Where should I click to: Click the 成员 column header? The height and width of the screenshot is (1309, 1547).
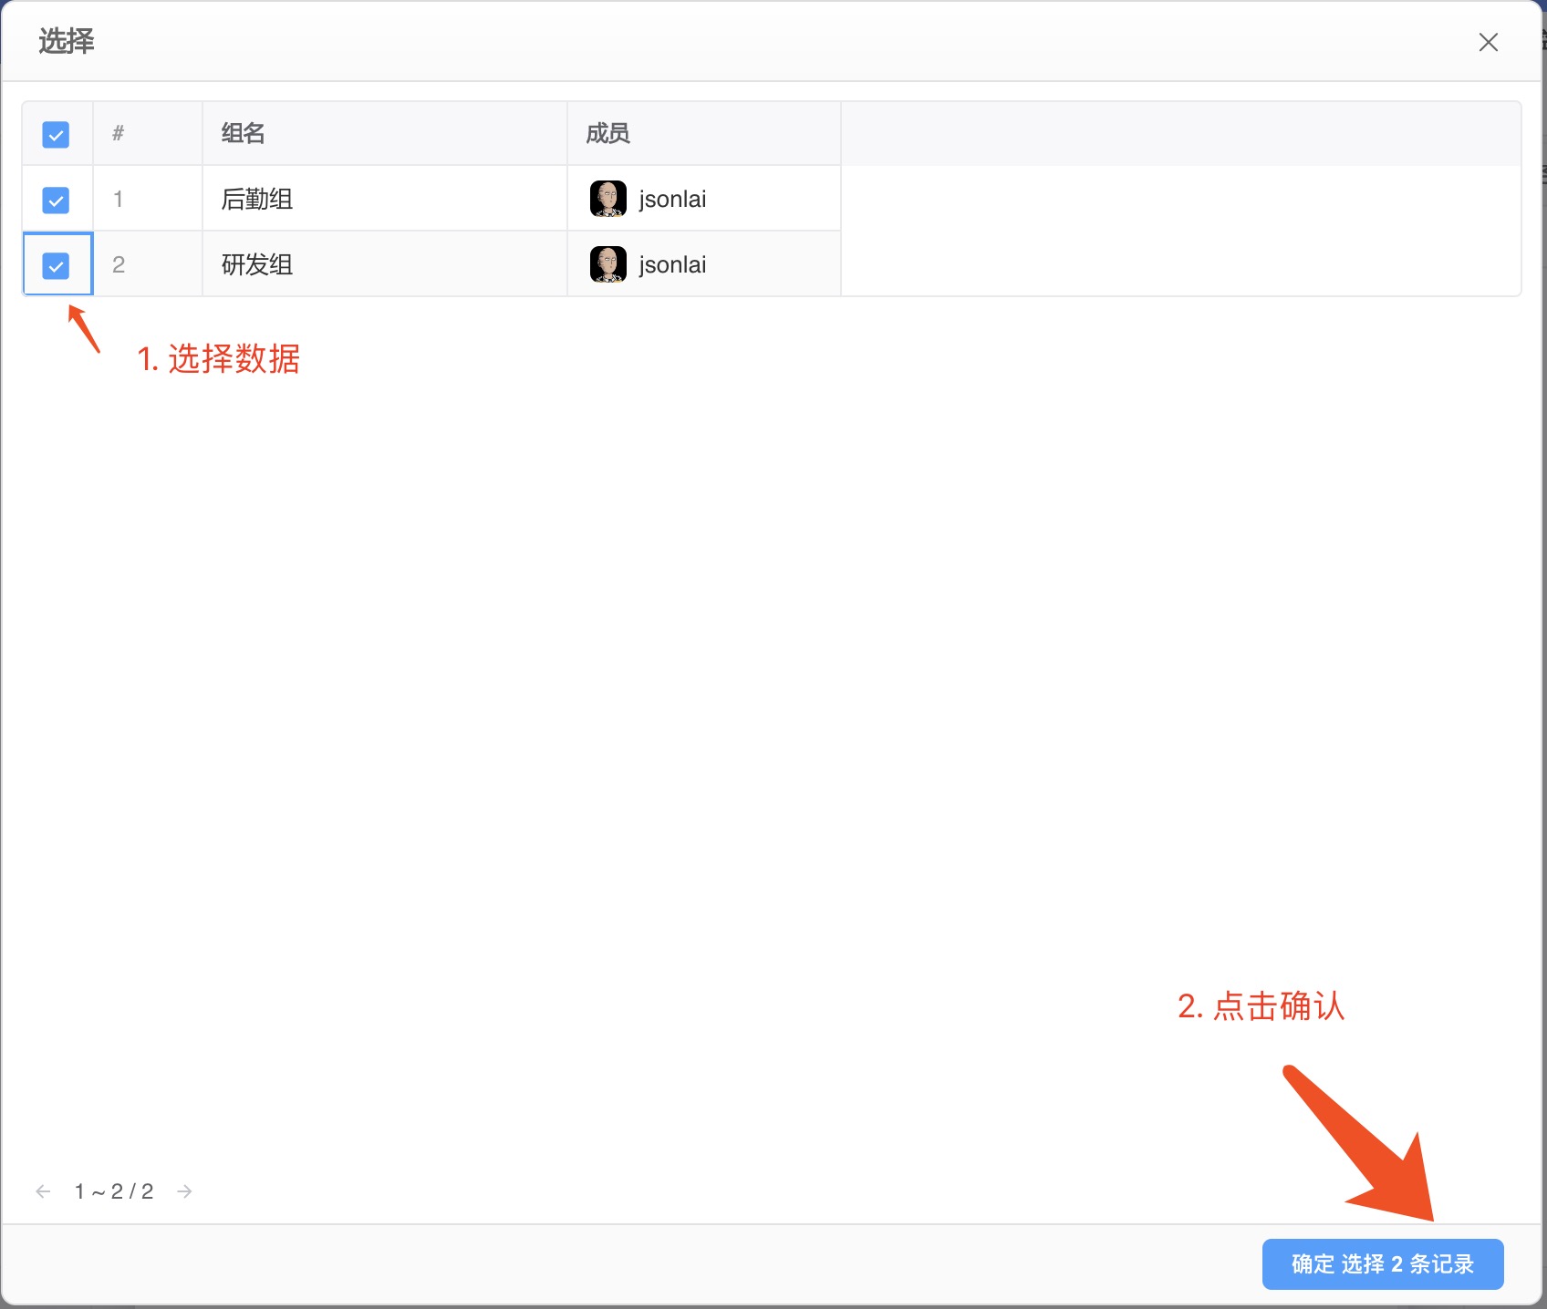[607, 133]
